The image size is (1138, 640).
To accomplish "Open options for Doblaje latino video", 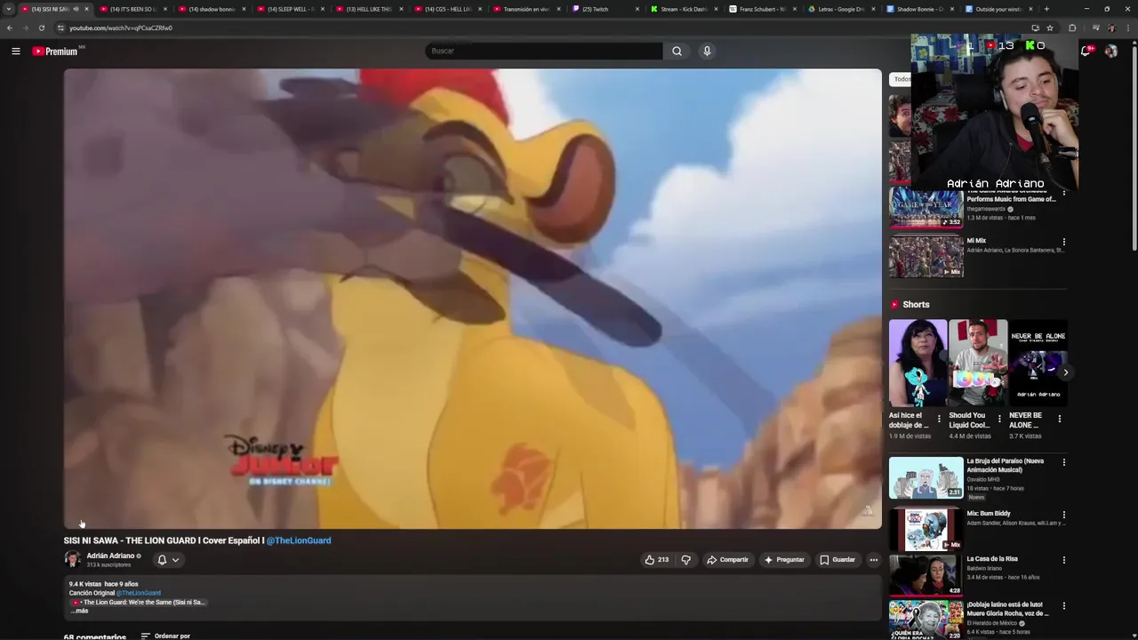I will tap(1063, 606).
